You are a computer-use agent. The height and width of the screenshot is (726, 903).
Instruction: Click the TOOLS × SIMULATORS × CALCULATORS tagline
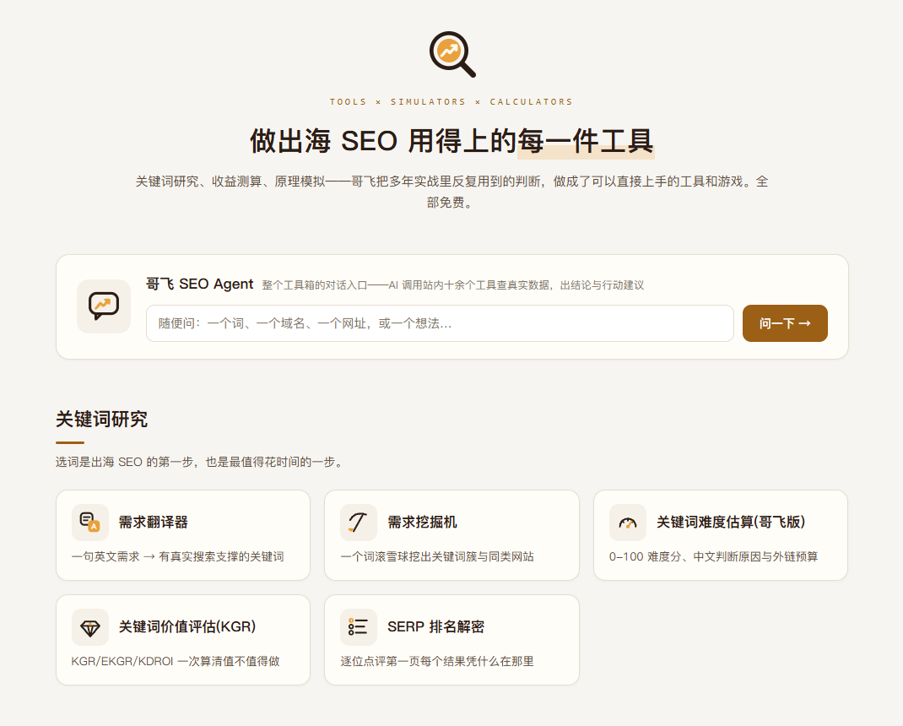(451, 102)
